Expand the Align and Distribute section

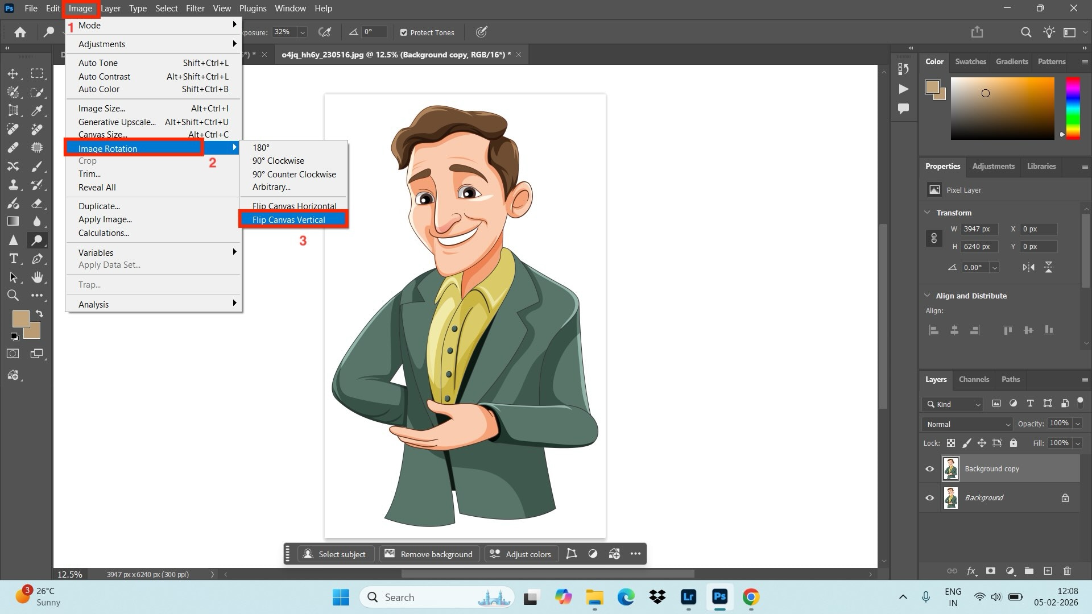pyautogui.click(x=927, y=296)
